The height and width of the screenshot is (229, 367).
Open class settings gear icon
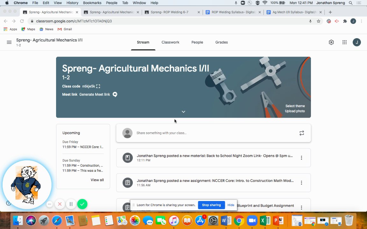(x=331, y=42)
